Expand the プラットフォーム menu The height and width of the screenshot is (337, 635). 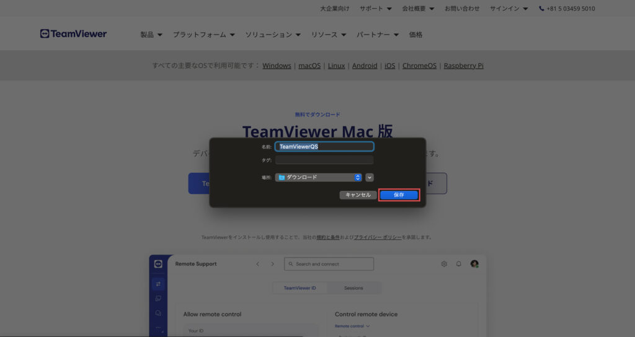pos(203,35)
